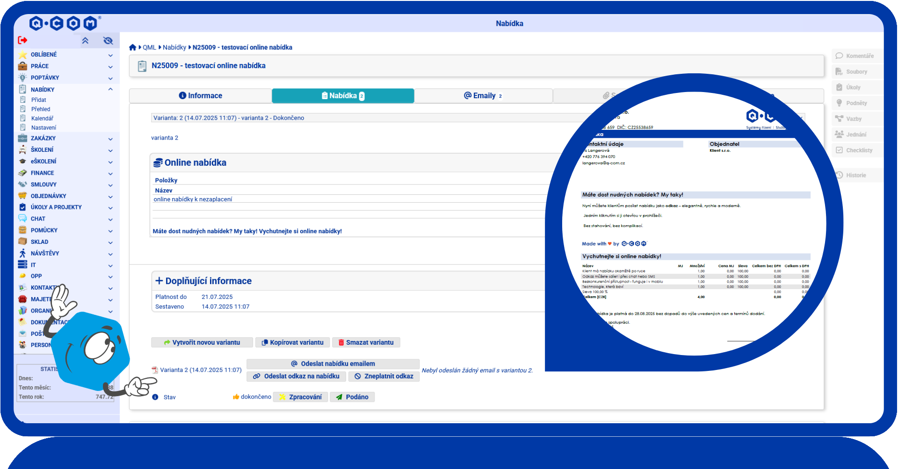The image size is (898, 469).
Task: Click Kopírovat variantu button
Action: (293, 342)
